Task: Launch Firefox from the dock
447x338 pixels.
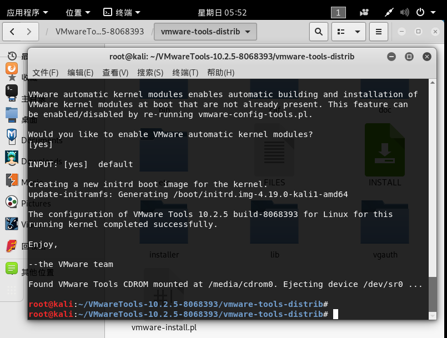Action: pyautogui.click(x=12, y=68)
